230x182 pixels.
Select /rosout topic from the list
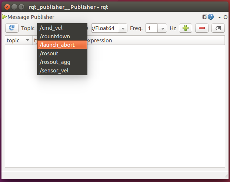(x=62, y=53)
